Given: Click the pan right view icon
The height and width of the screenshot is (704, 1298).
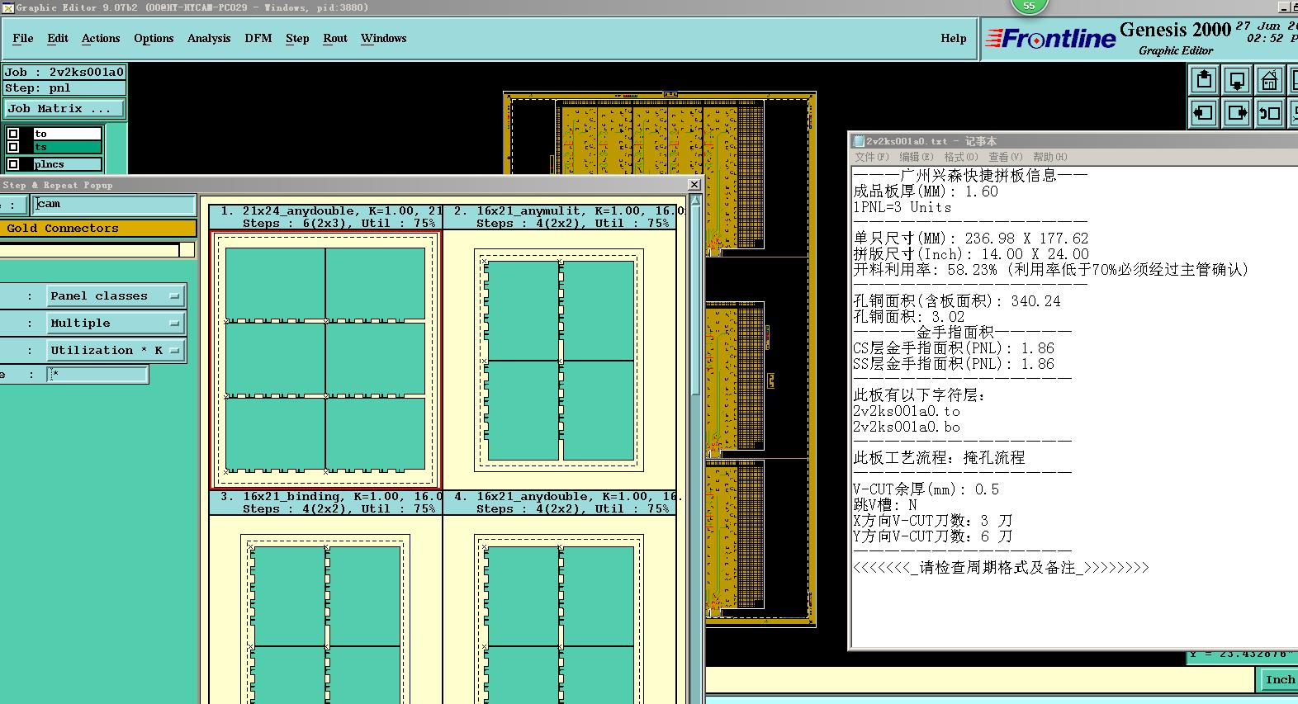Looking at the screenshot, I should 1237,113.
